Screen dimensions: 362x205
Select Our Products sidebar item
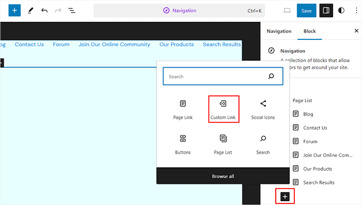(x=317, y=169)
